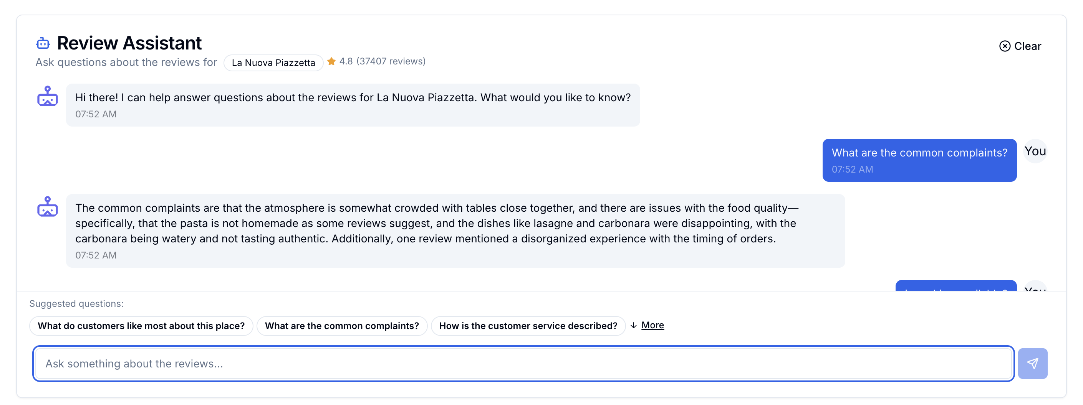Focus the "Ask something about the reviews" input
The image size is (1083, 405).
coord(523,364)
